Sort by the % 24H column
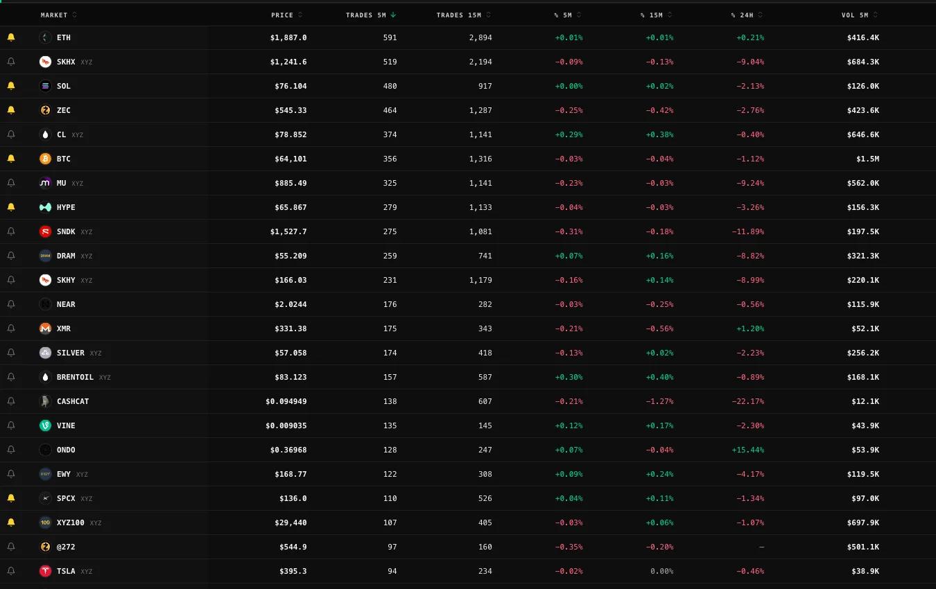The width and height of the screenshot is (936, 589). click(x=747, y=15)
